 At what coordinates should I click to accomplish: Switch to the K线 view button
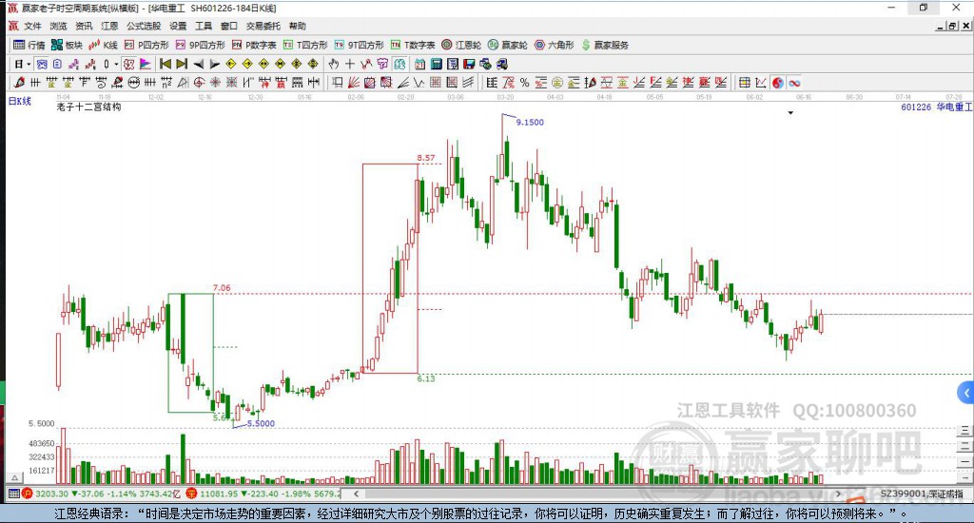pyautogui.click(x=104, y=45)
